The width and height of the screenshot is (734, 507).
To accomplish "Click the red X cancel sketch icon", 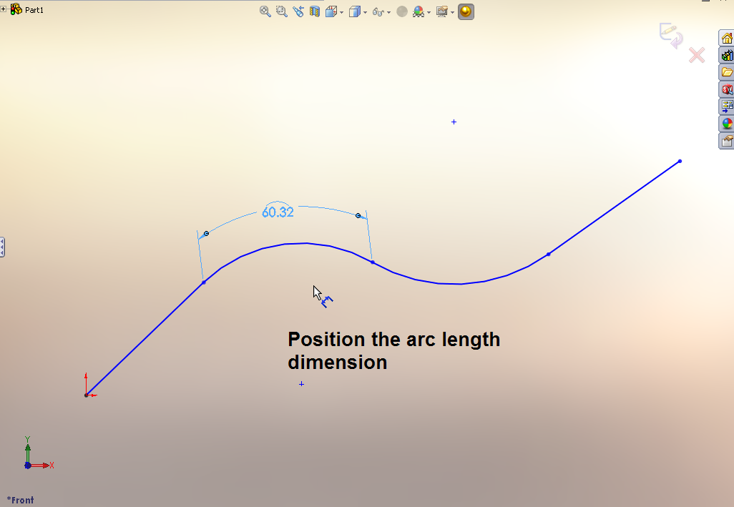I will 697,55.
